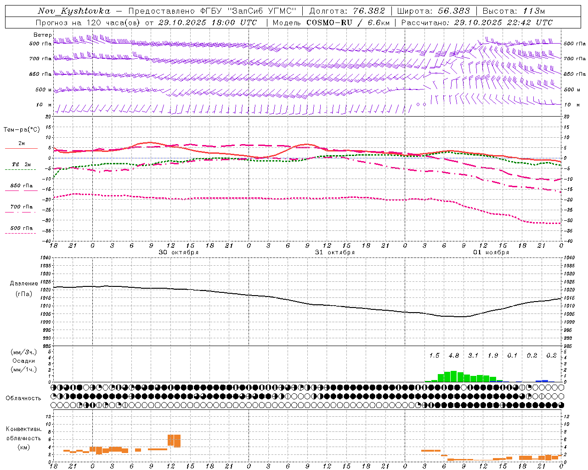Click the forecast length text Прогноз на 120 часа(ов)
This screenshot has width=588, height=470.
[88, 22]
